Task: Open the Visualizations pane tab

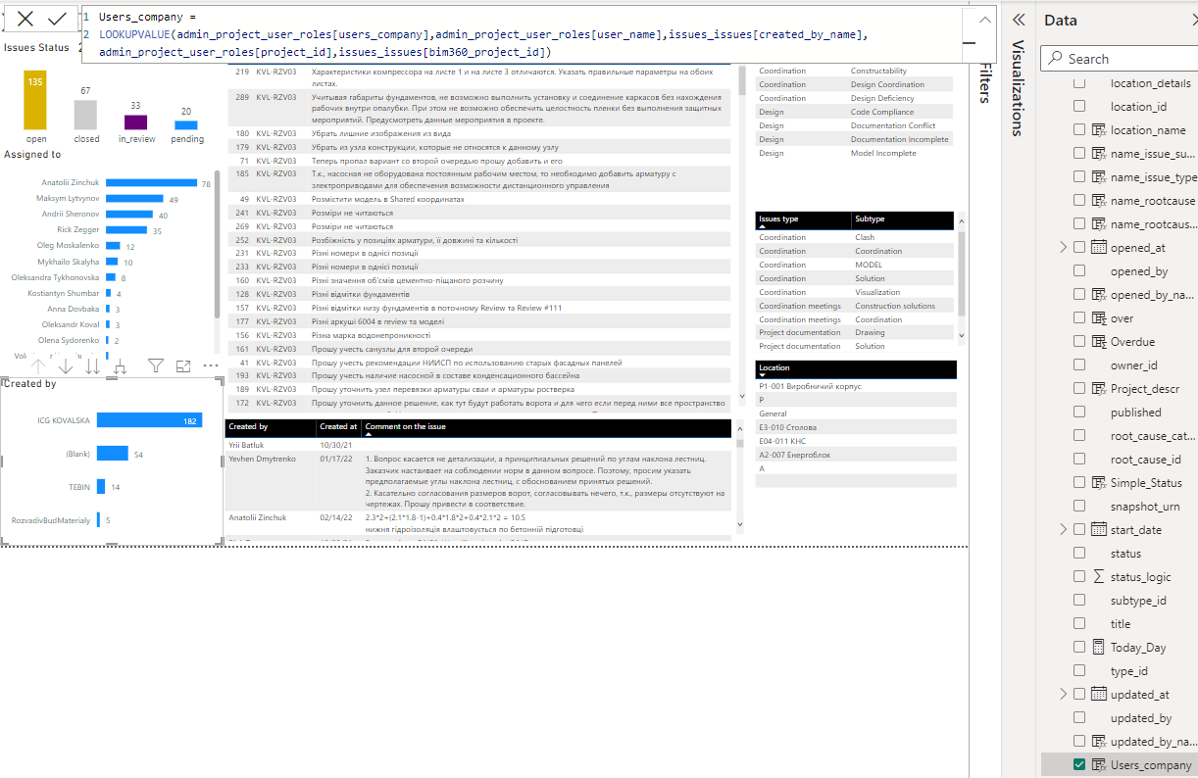Action: click(1018, 88)
